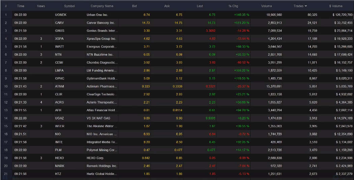This screenshot has height=180, width=354.
Task: Click UONEK trades count 80,325
Action: coord(312,15)
